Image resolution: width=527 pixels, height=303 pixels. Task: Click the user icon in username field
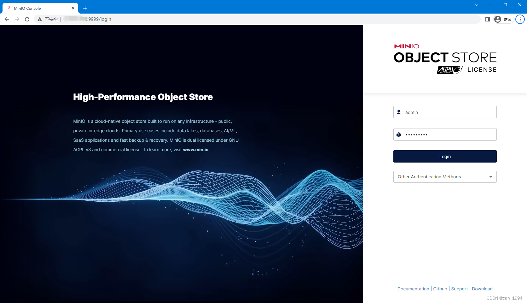click(x=399, y=112)
